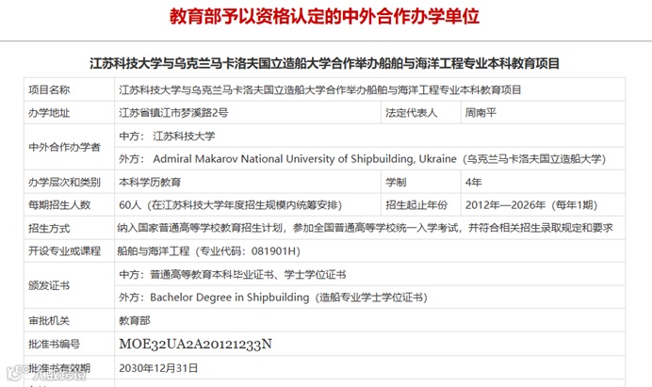Select the 每期招生人数 label cell
652x387 pixels.
69,205
